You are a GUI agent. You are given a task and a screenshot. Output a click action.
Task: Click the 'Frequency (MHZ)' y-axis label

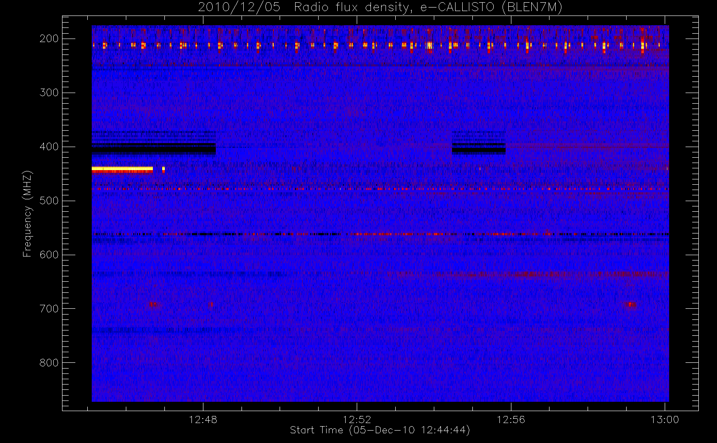(27, 214)
